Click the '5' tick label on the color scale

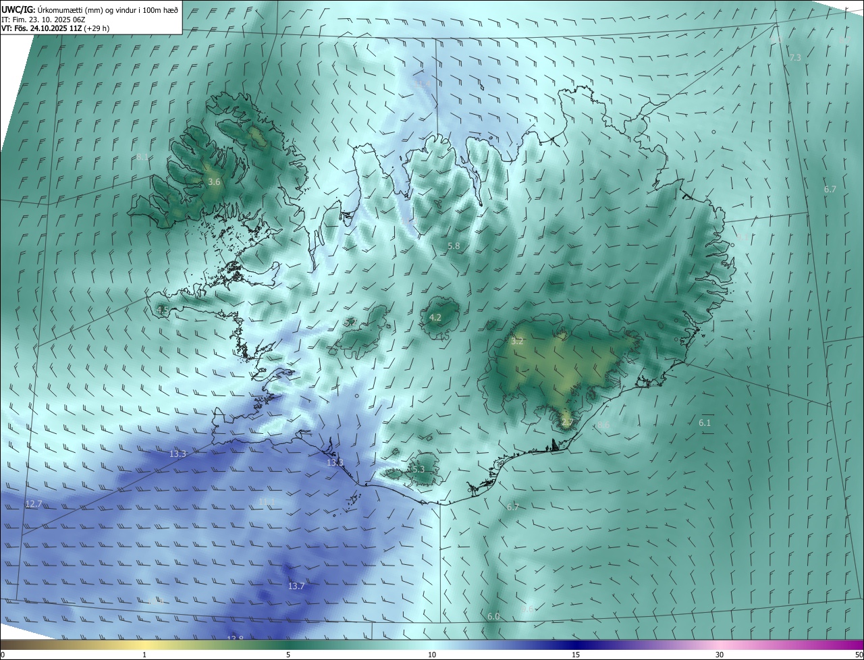[x=288, y=655]
